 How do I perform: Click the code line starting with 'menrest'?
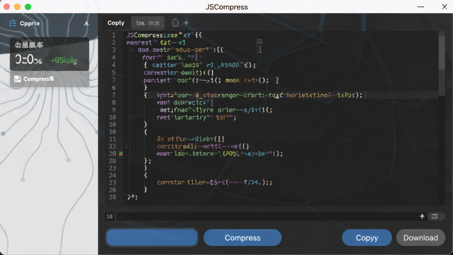point(156,42)
